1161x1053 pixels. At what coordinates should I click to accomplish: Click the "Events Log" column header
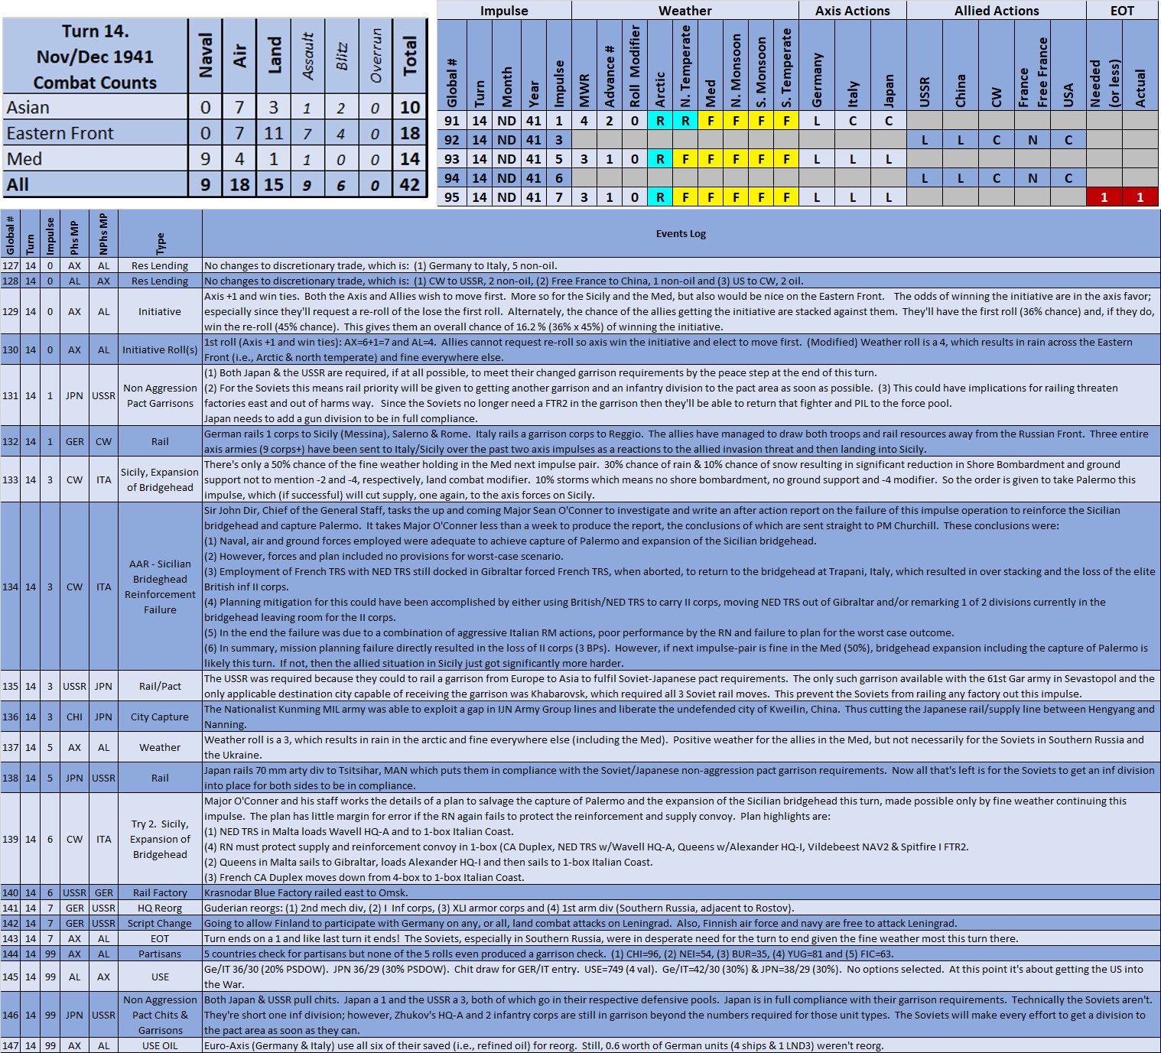681,233
